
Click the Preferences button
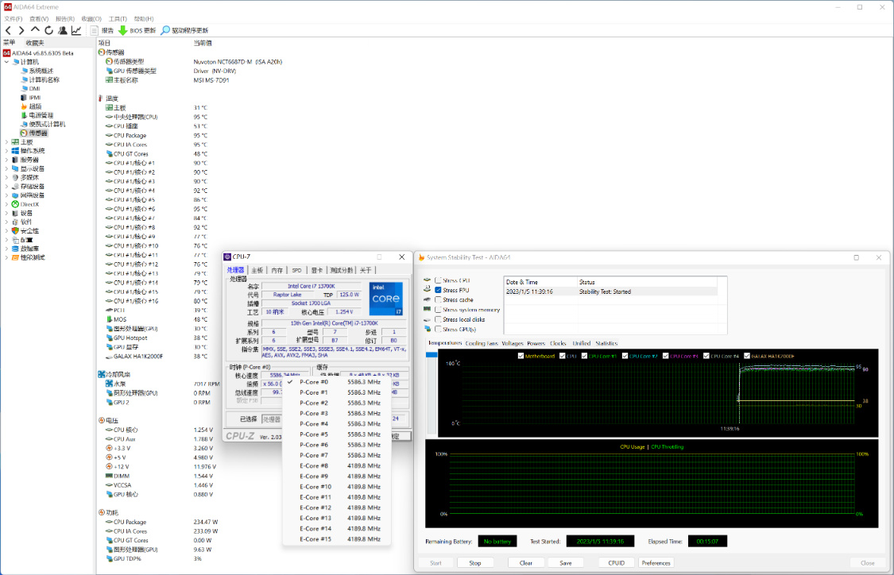656,563
